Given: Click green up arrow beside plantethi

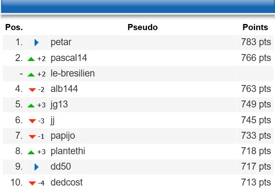Looking at the screenshot, I should tap(31, 152).
